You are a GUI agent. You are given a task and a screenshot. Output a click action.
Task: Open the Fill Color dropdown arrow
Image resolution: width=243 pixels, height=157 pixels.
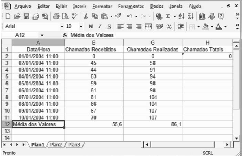point(212,27)
